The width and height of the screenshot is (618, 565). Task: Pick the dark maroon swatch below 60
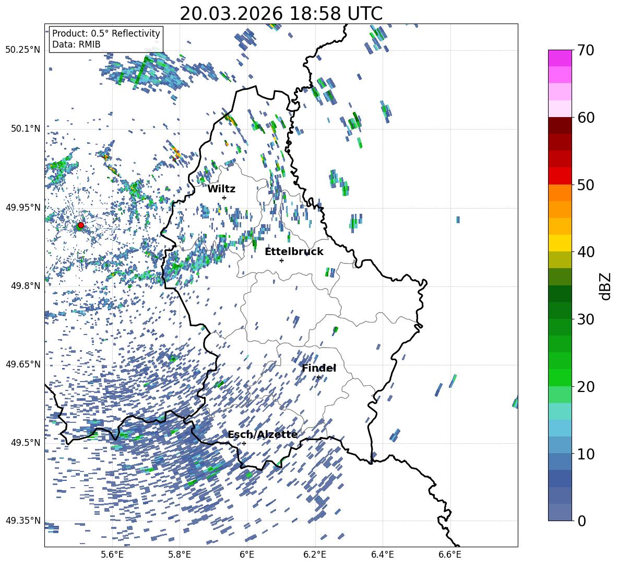pos(560,125)
